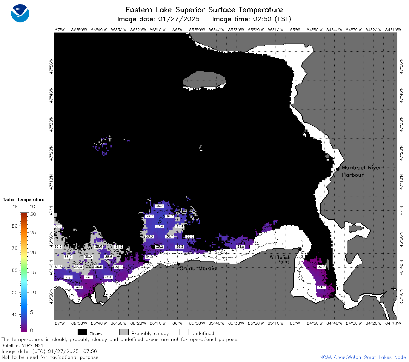Click the 'Cloudy' legend label text
The image size is (409, 362).
click(96, 334)
